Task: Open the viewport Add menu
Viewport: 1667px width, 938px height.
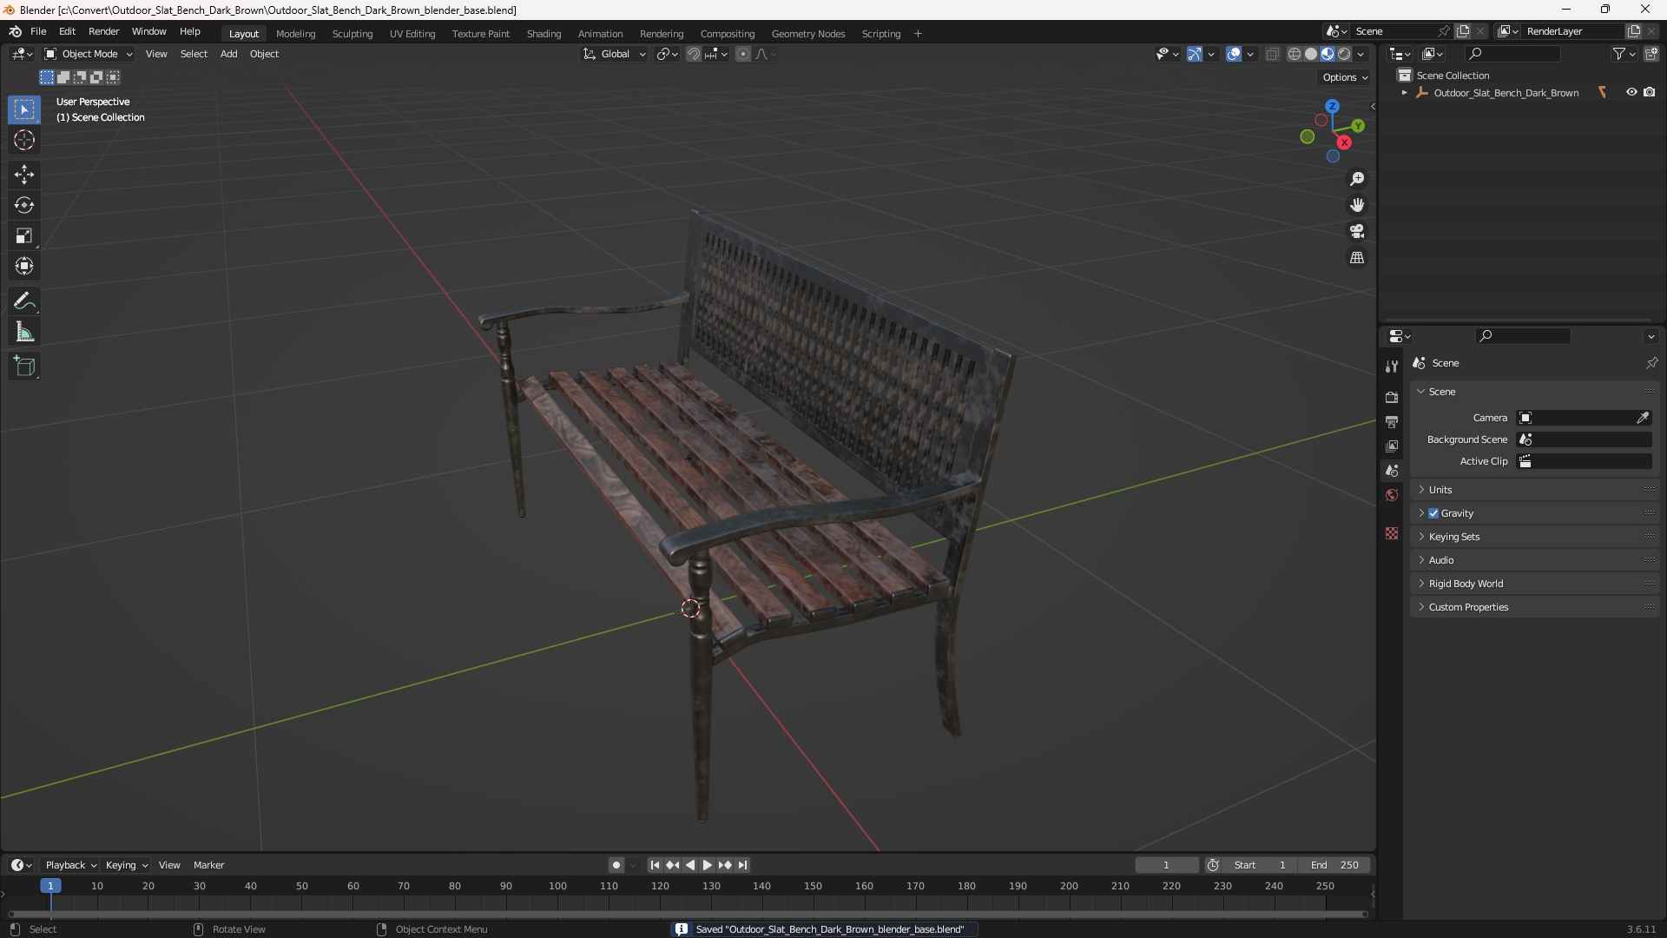Action: point(228,54)
